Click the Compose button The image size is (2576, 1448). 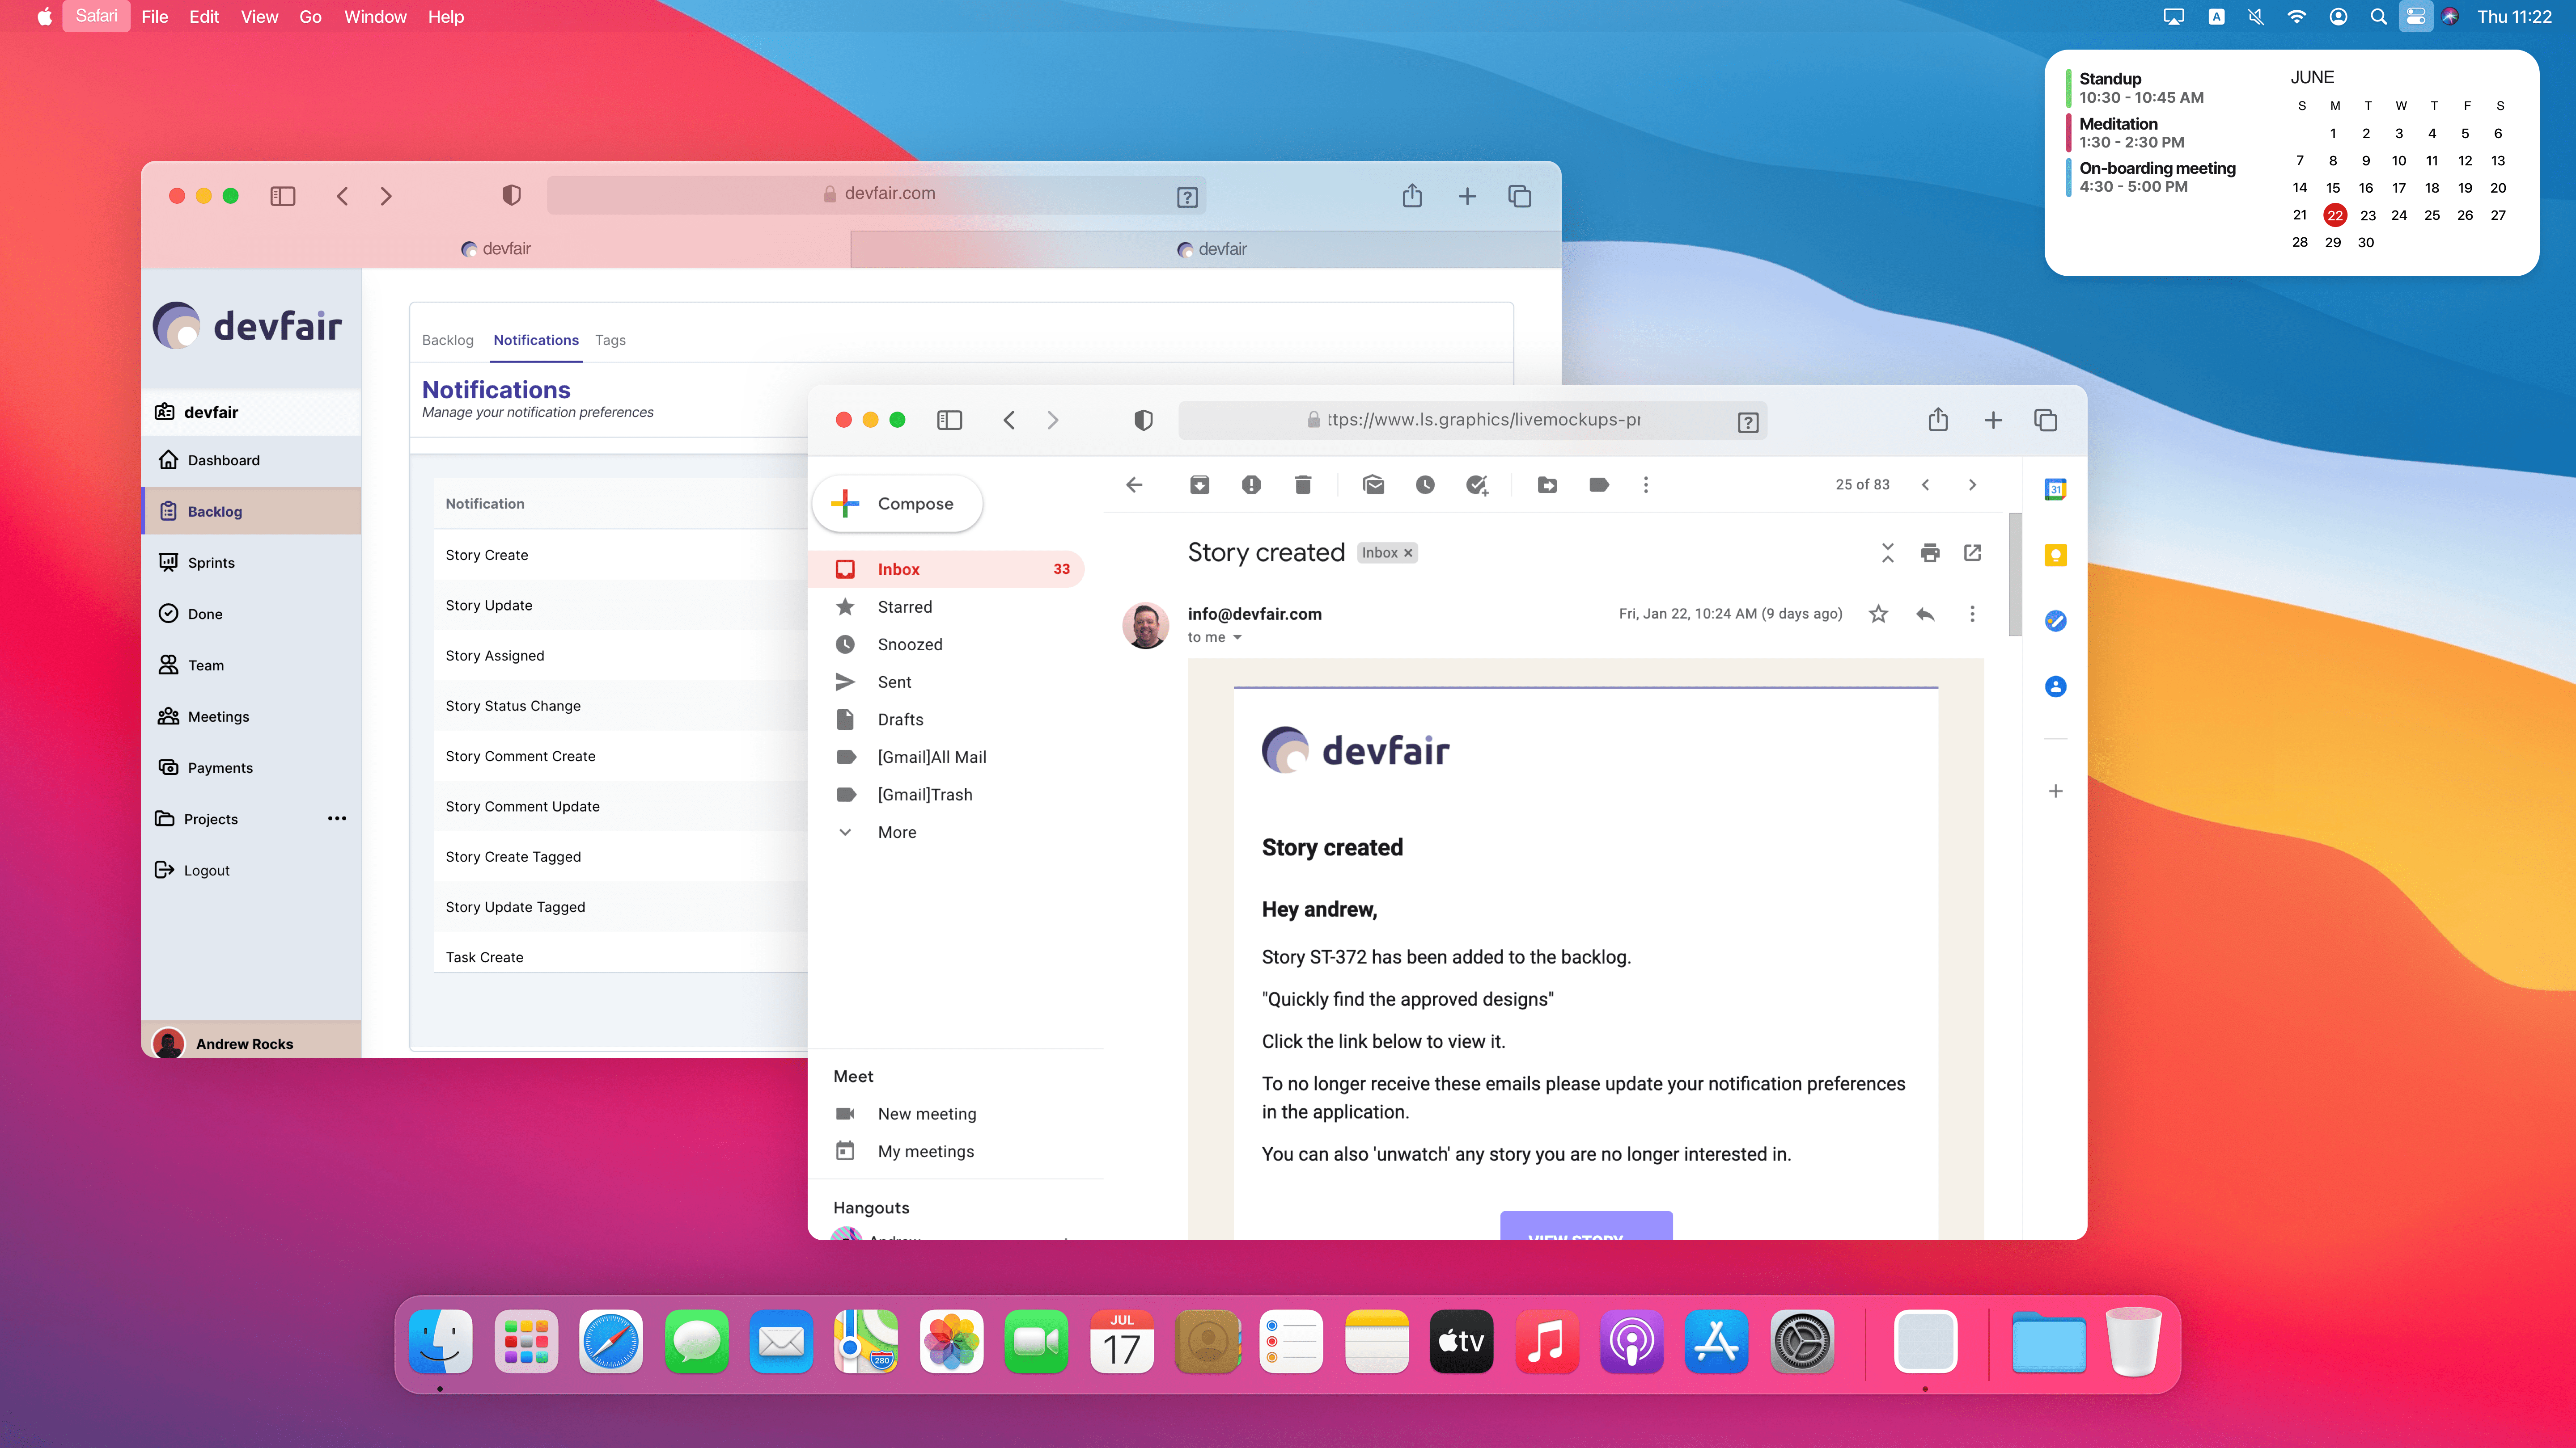coord(897,504)
